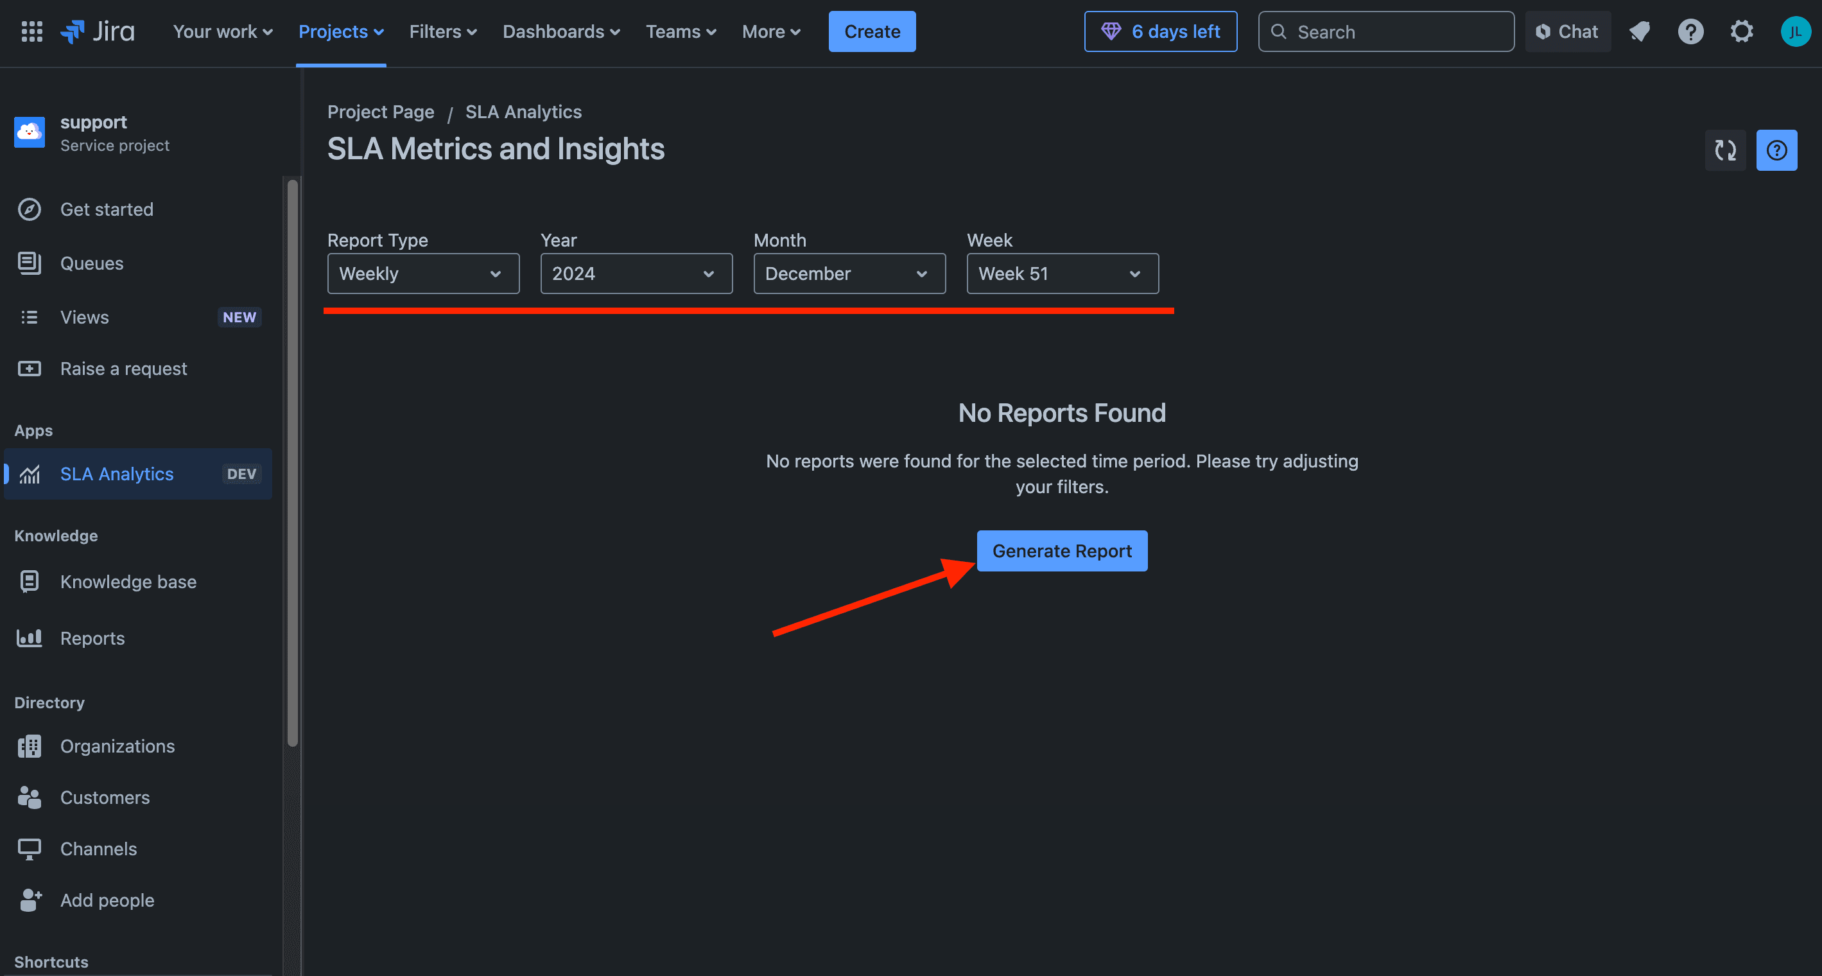The image size is (1822, 976).
Task: Select Raise a request
Action: tap(138, 369)
